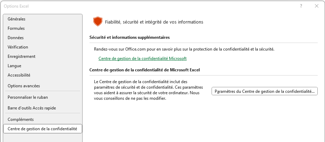Click the orange security shield icon

[97, 22]
